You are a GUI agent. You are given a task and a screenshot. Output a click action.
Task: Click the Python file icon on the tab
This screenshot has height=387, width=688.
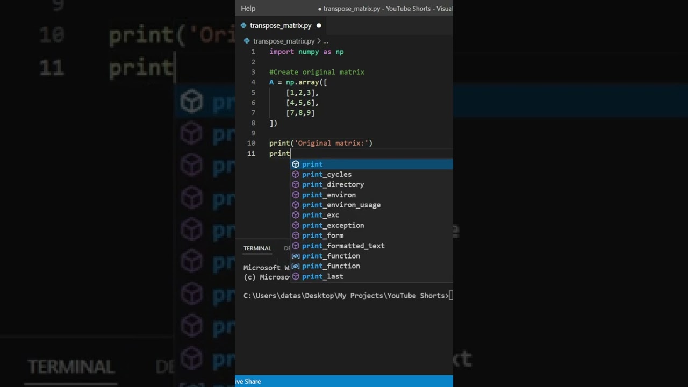[243, 25]
